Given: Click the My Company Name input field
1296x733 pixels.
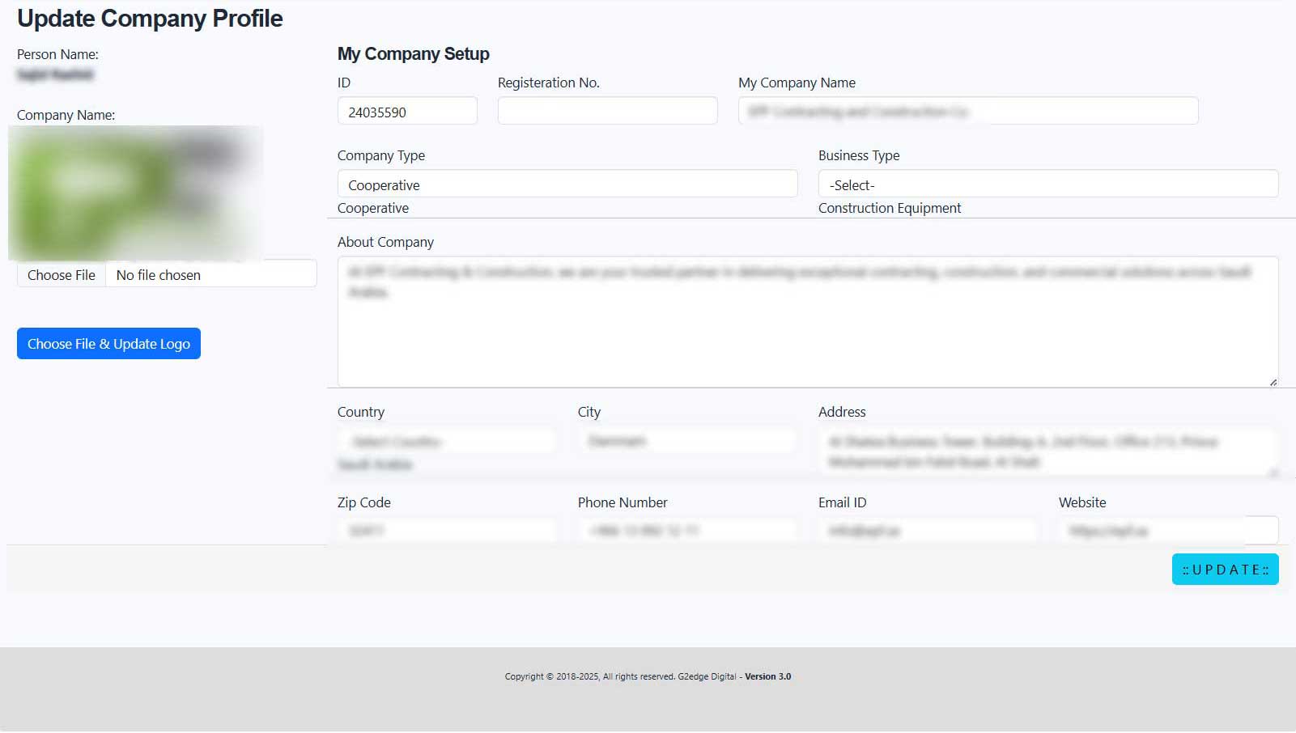Looking at the screenshot, I should 968,111.
